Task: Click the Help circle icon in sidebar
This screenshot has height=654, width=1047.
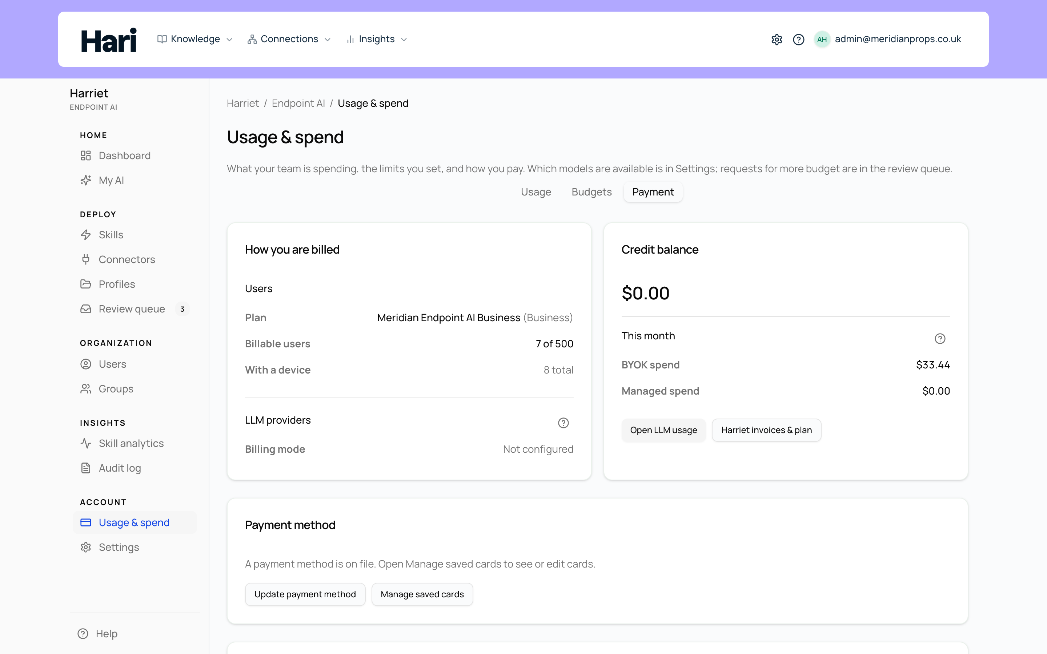Action: tap(83, 634)
